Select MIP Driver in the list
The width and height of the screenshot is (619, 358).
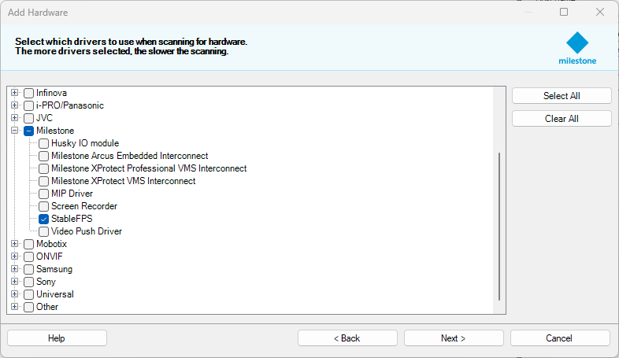72,194
